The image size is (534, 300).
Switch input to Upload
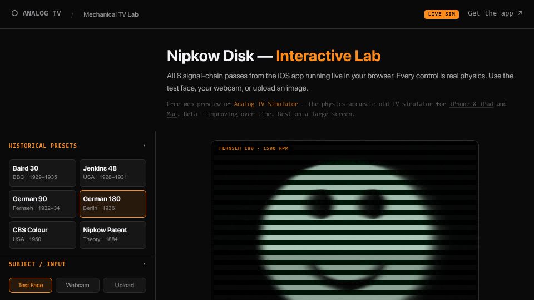pos(124,285)
